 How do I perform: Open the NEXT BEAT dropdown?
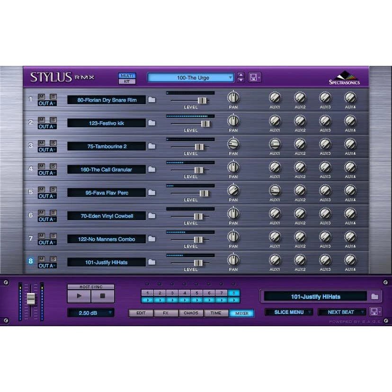(342, 312)
